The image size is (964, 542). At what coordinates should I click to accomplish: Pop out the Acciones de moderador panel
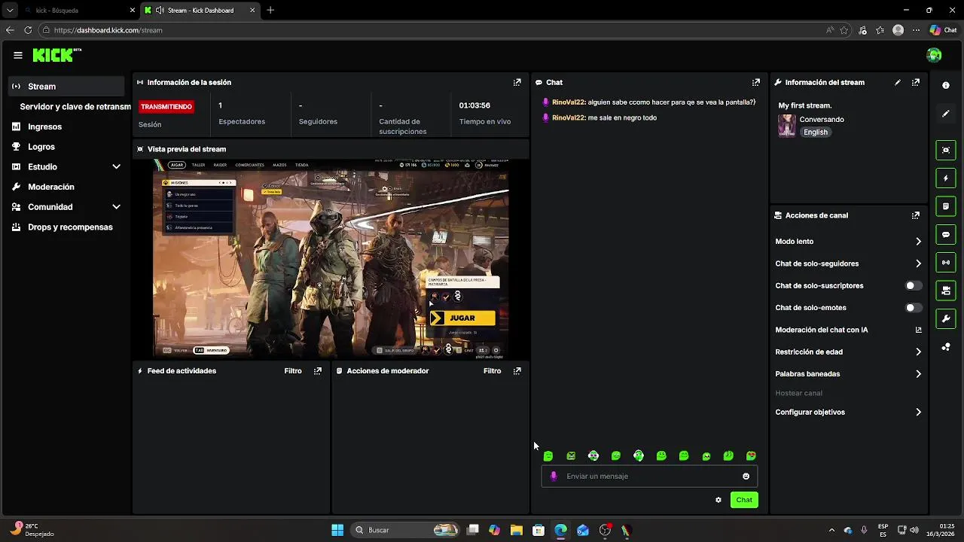pos(517,371)
